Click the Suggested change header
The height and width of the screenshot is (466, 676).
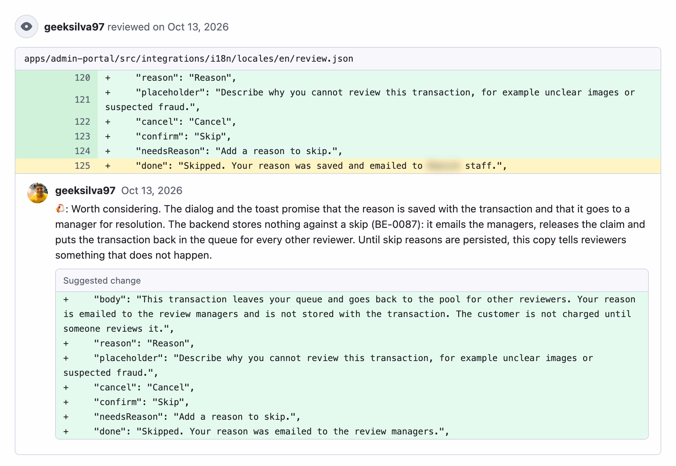pyautogui.click(x=352, y=281)
